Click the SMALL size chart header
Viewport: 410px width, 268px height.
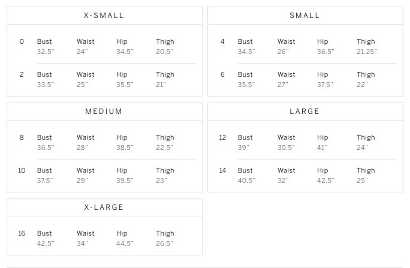tap(305, 15)
